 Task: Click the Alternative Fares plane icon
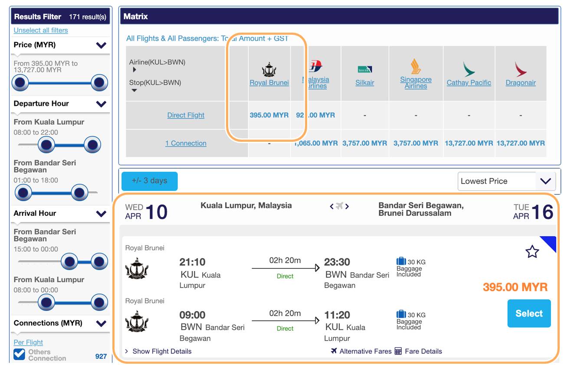pyautogui.click(x=334, y=351)
